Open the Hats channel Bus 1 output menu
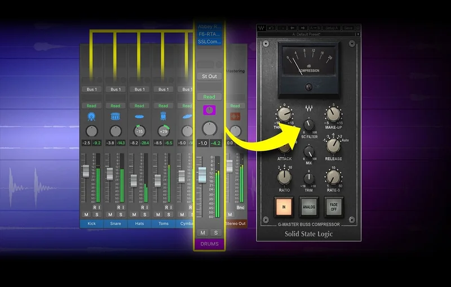Screen dimensions: 451x287 click(x=139, y=89)
